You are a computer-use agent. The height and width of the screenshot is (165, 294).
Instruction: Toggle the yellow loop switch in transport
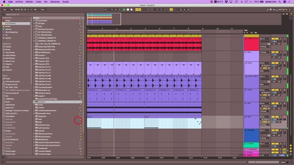pyautogui.click(x=171, y=10)
